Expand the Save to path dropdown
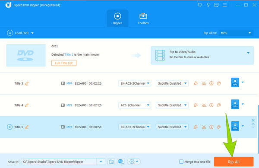Screen dimensions: 259x168 (101, 162)
